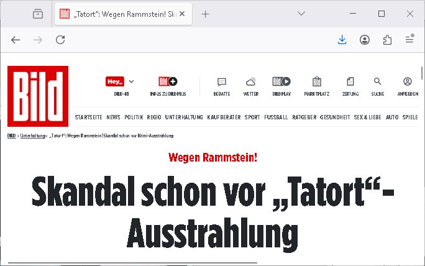Open the browser downloads panel
Screen dimensions: 425x266
pyautogui.click(x=342, y=40)
